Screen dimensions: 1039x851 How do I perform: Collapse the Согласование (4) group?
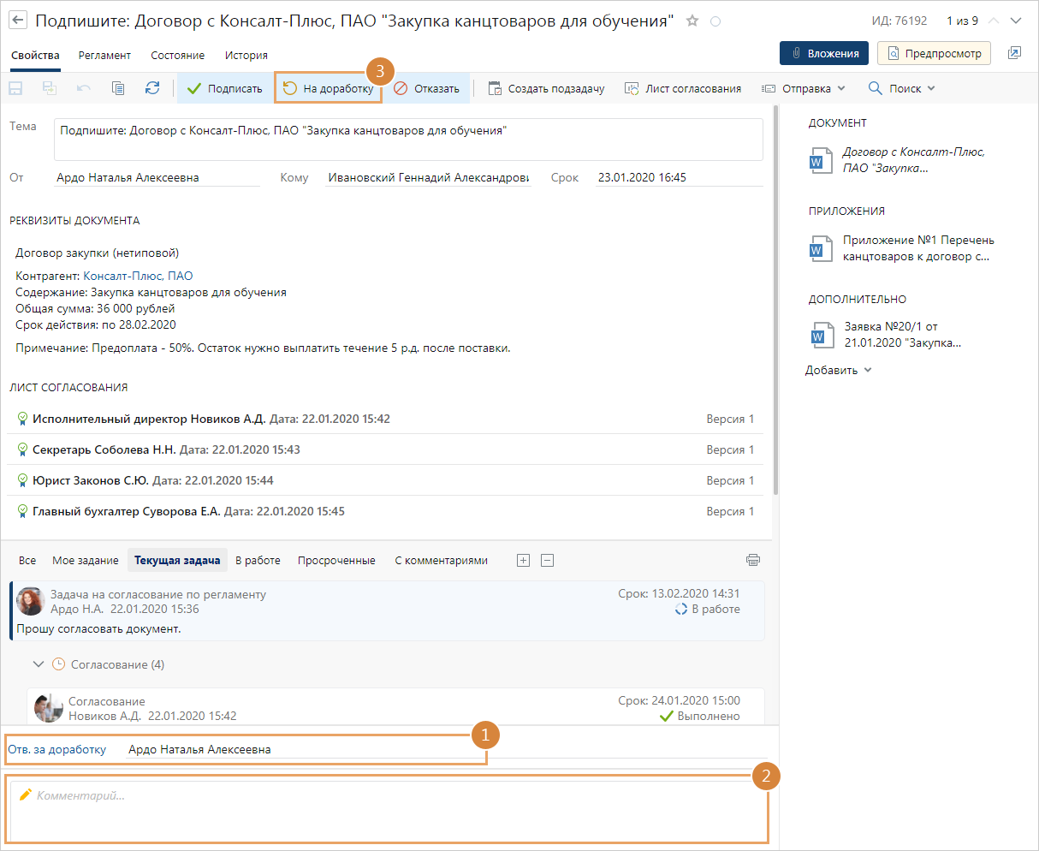pyautogui.click(x=38, y=664)
